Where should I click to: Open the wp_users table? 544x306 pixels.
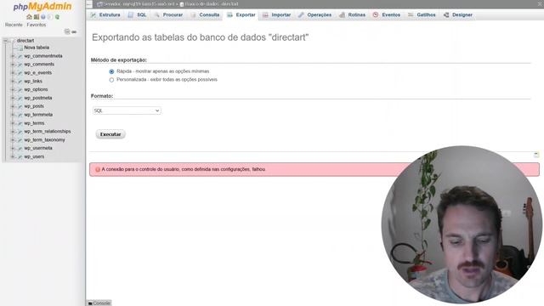coord(34,156)
